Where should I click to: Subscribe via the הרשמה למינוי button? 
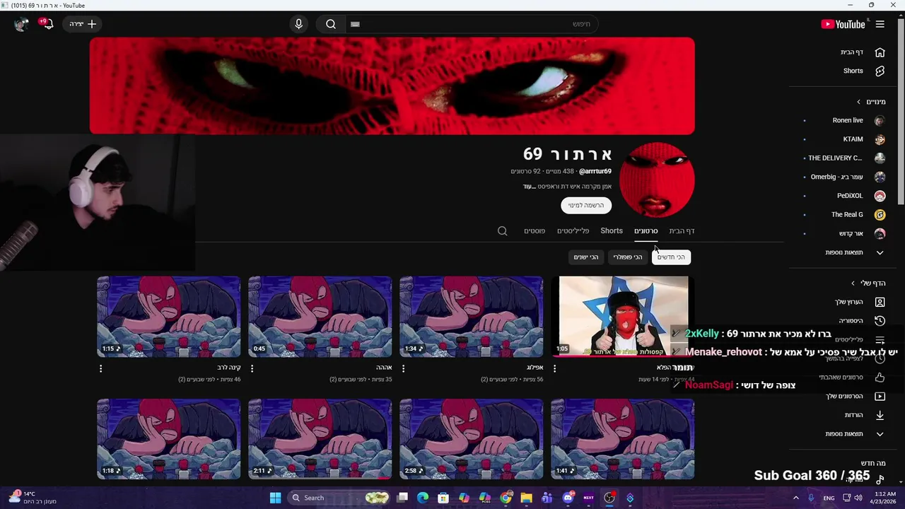tap(586, 205)
